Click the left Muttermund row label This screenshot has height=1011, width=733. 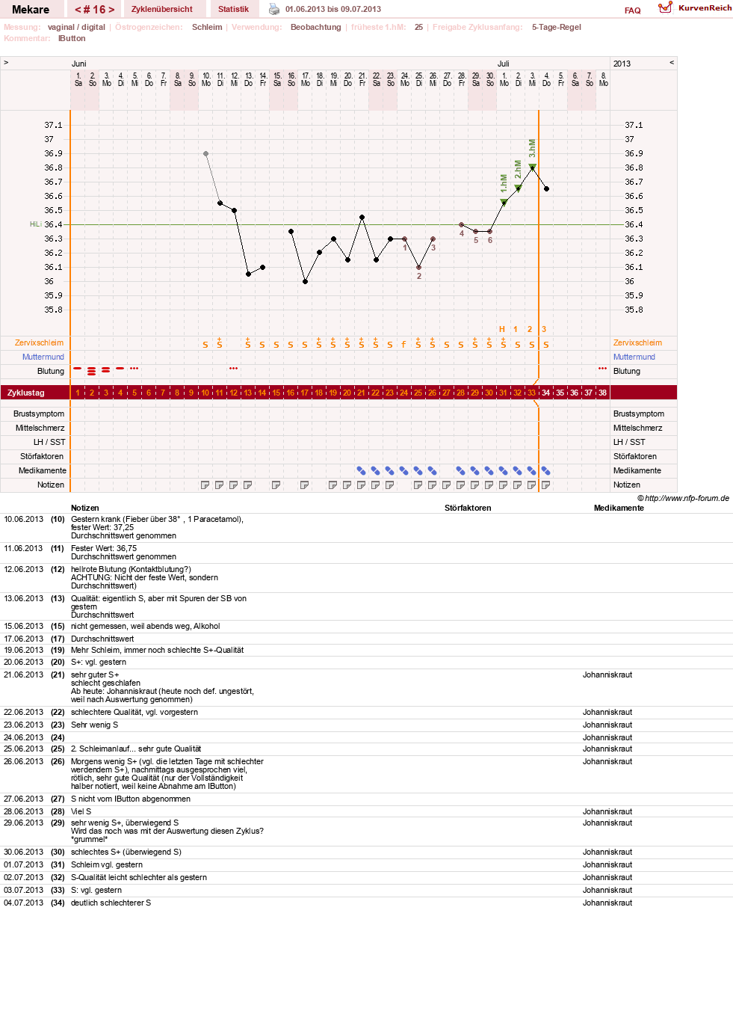(x=43, y=357)
